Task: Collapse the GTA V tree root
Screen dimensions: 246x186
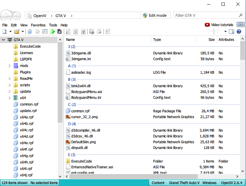Action: tap(3, 40)
